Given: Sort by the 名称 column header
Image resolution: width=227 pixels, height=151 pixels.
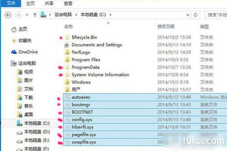Looking at the screenshot, I should coord(68,27).
